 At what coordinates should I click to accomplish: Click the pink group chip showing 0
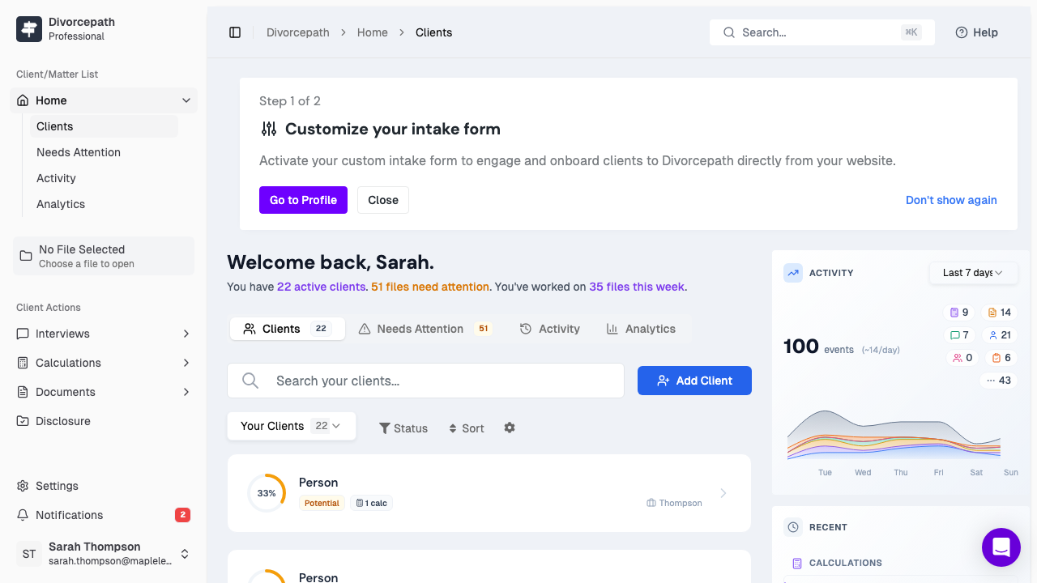click(962, 358)
